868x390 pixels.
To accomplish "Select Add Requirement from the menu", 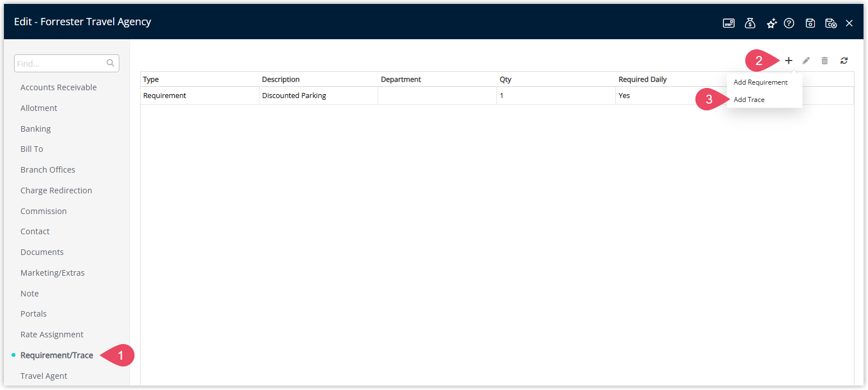I will (x=760, y=82).
